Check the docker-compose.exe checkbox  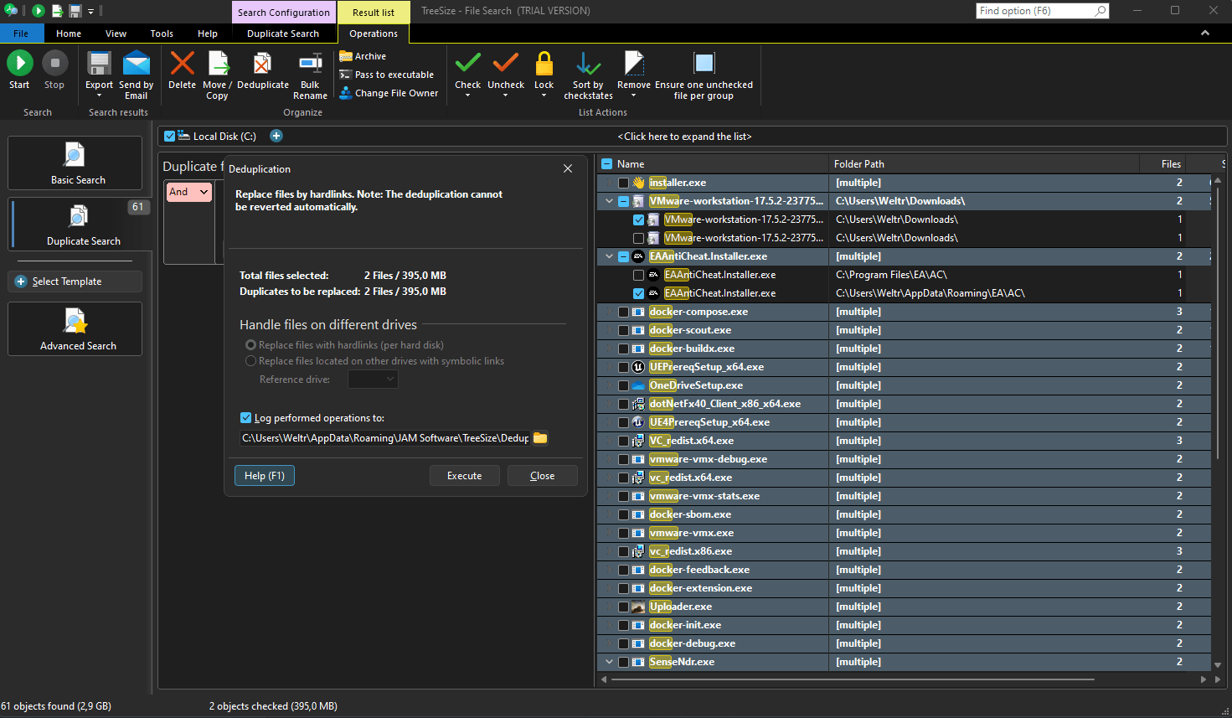tap(623, 312)
